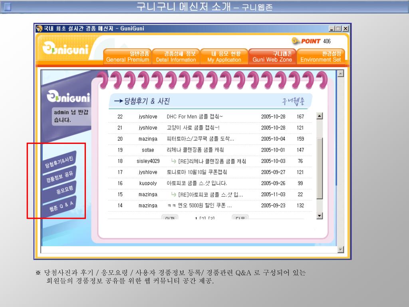Viewport: 409px width, 307px height.
Task: Click author sisley4029 in row 18
Action: pos(148,161)
